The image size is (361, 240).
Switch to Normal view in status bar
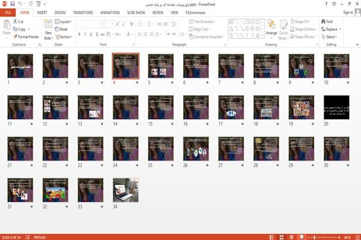coord(272,237)
